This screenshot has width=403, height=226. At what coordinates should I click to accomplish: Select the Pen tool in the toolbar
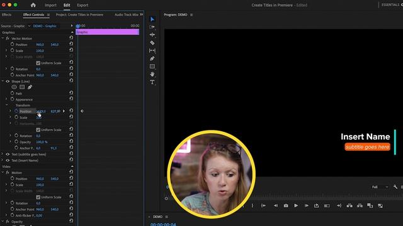click(152, 58)
